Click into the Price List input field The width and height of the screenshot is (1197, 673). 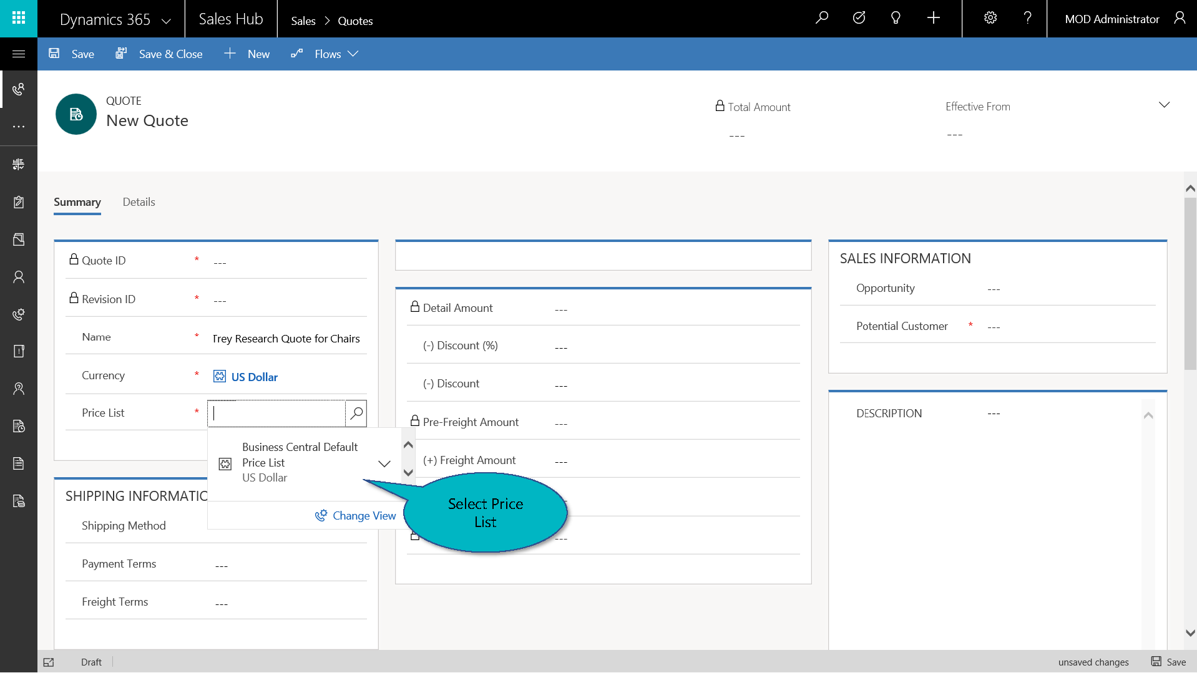tap(276, 413)
